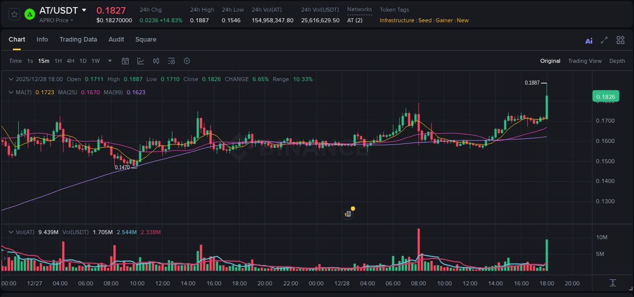The image size is (634, 297).
Task: Switch to the Trading Data tab
Action: click(x=78, y=40)
